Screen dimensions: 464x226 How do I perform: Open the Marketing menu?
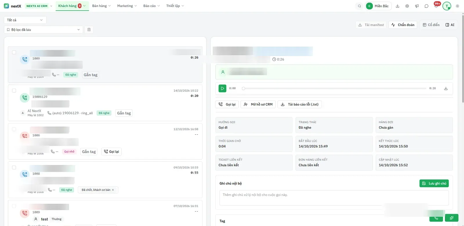tap(127, 6)
